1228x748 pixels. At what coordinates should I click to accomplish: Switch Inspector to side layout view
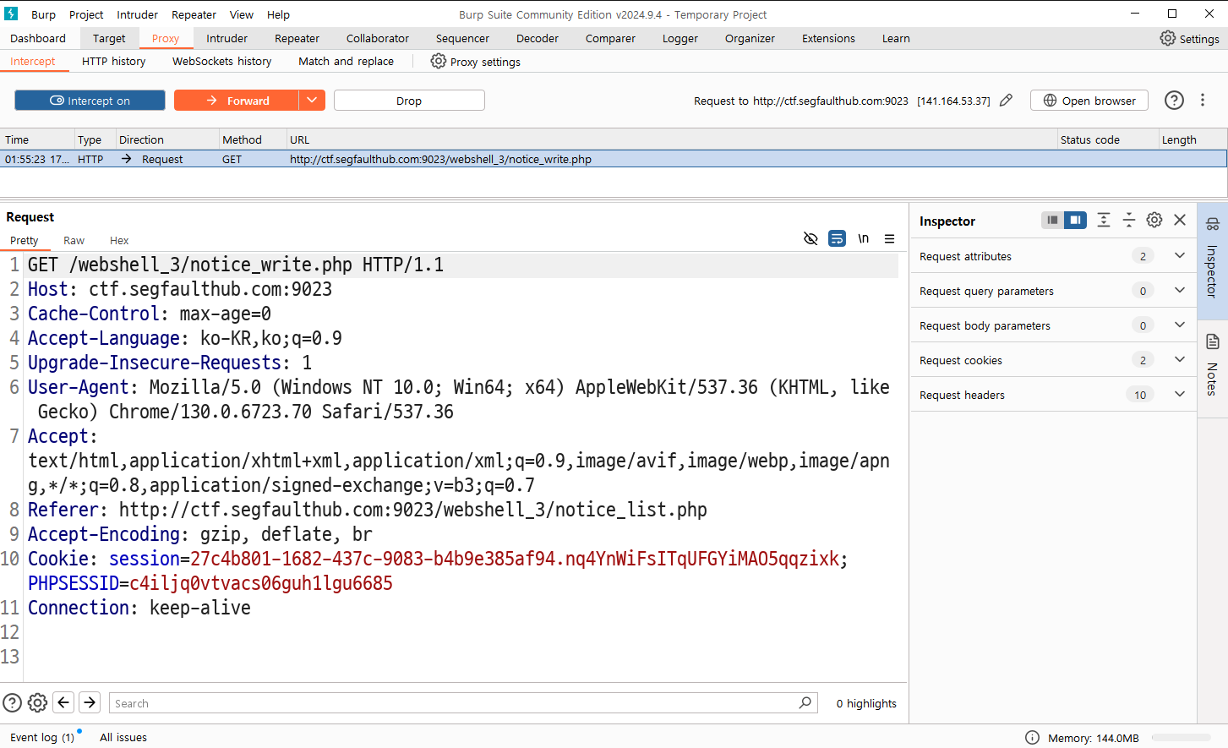(x=1075, y=220)
